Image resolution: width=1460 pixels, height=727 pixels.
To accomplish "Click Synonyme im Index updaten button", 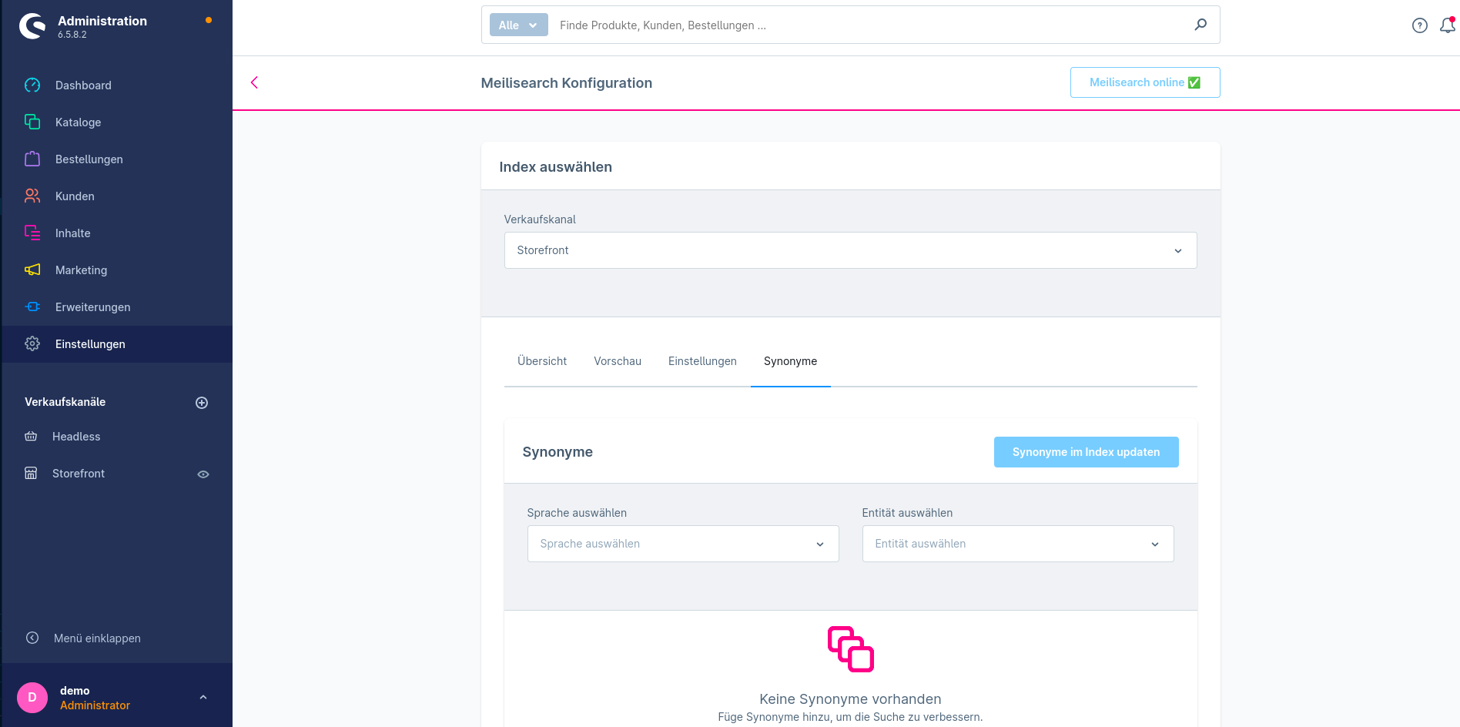I will [1086, 452].
